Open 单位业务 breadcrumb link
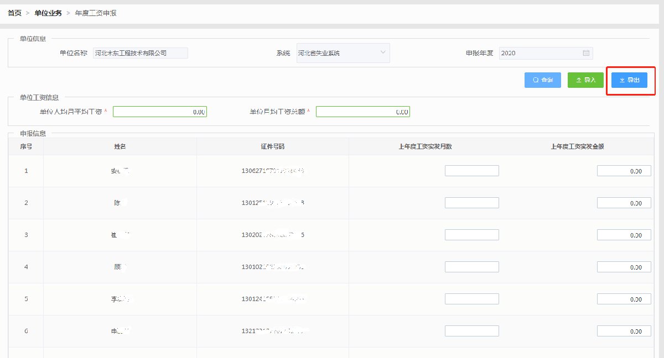This screenshot has height=358, width=664. 48,13
